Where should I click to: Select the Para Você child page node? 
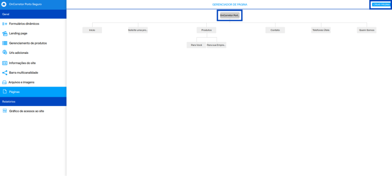196,45
